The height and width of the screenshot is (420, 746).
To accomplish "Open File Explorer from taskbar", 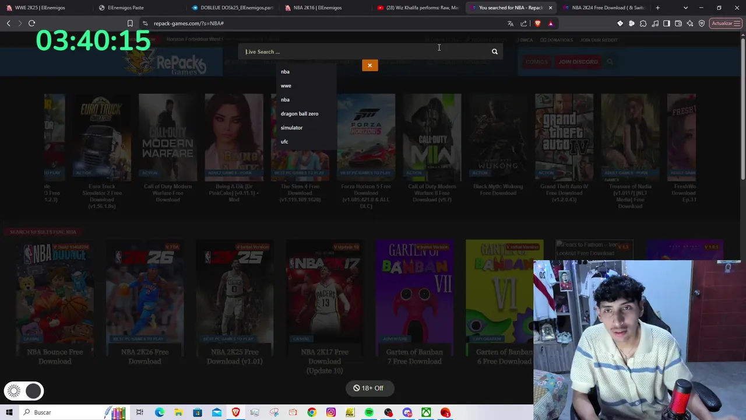I will pyautogui.click(x=178, y=412).
